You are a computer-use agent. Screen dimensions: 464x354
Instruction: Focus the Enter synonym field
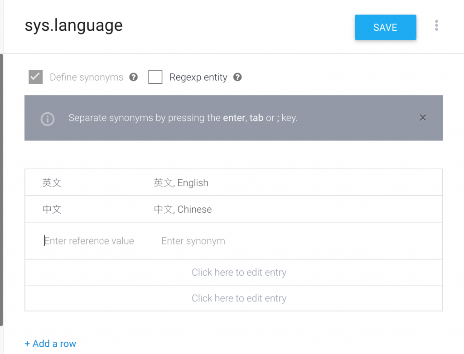click(193, 241)
